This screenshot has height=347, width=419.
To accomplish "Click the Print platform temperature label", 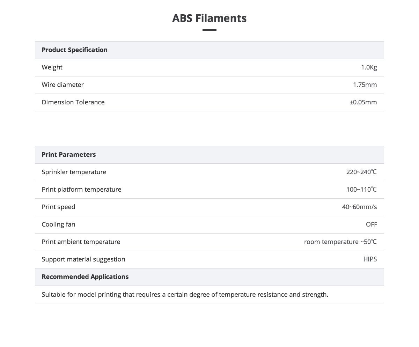I will coord(81,190).
